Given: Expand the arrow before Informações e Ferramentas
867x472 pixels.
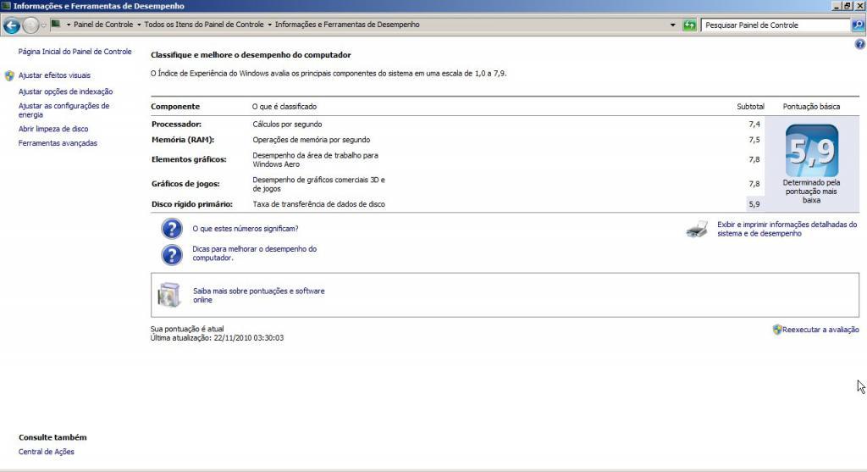Looking at the screenshot, I should [270, 25].
